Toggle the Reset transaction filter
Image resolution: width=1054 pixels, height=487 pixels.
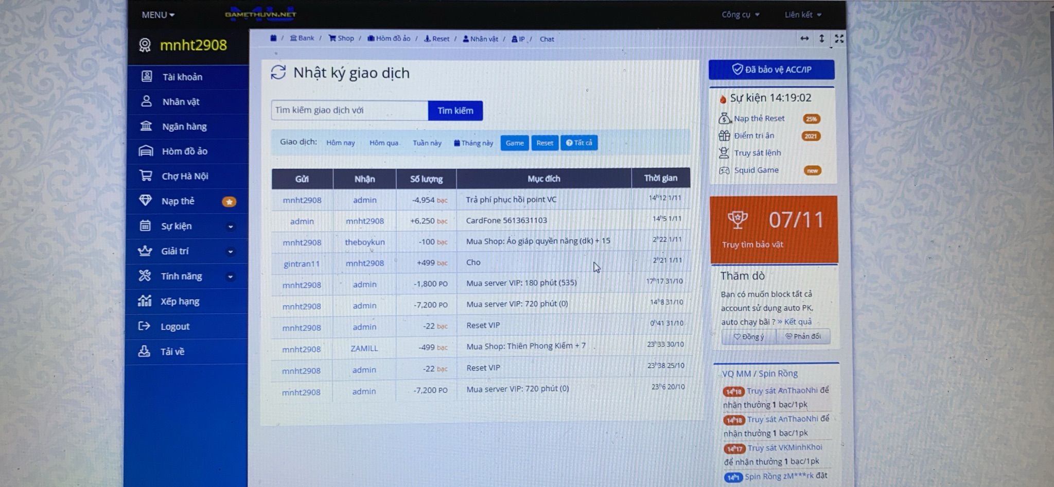click(x=544, y=143)
